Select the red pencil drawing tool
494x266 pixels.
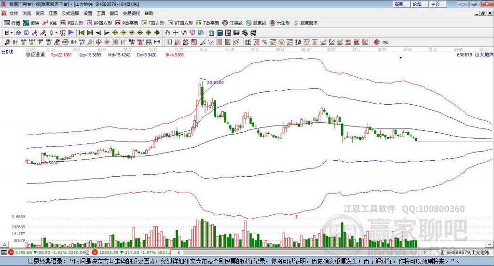coord(7,42)
